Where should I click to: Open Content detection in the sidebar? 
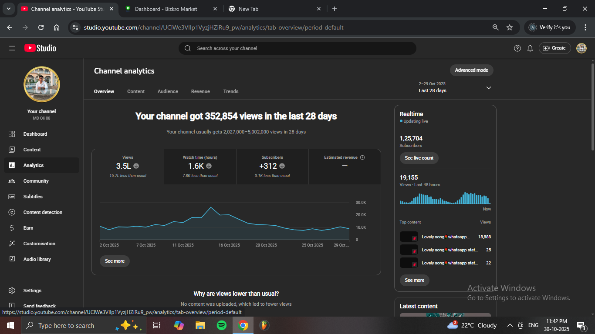[43, 212]
